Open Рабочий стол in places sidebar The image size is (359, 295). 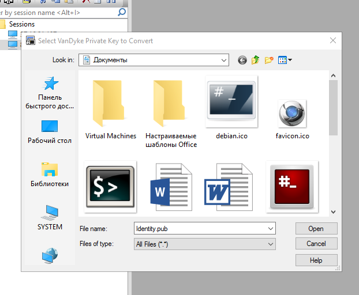coord(50,131)
